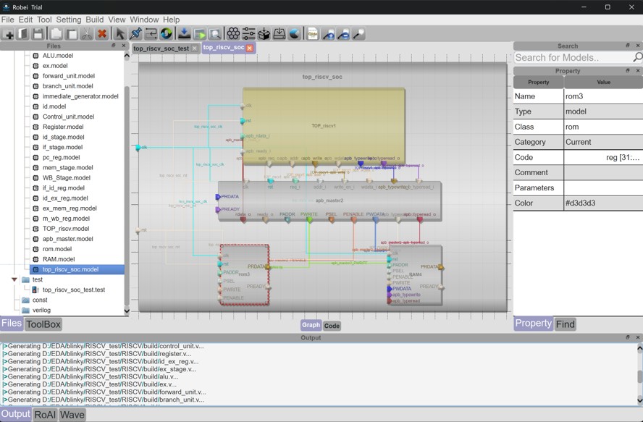Screen dimensions: 643x422
Task: Open the ToolBox panel tab
Action: coord(43,324)
